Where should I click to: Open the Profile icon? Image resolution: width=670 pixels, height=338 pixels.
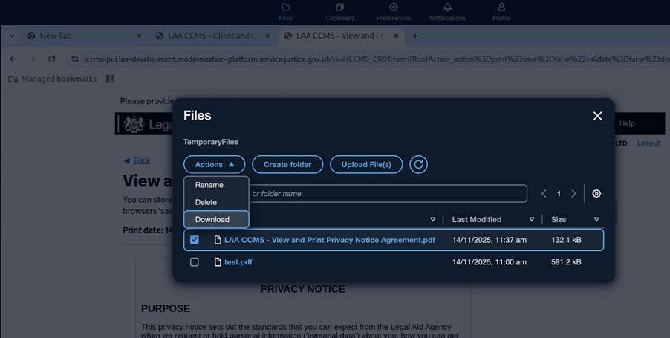(x=501, y=8)
